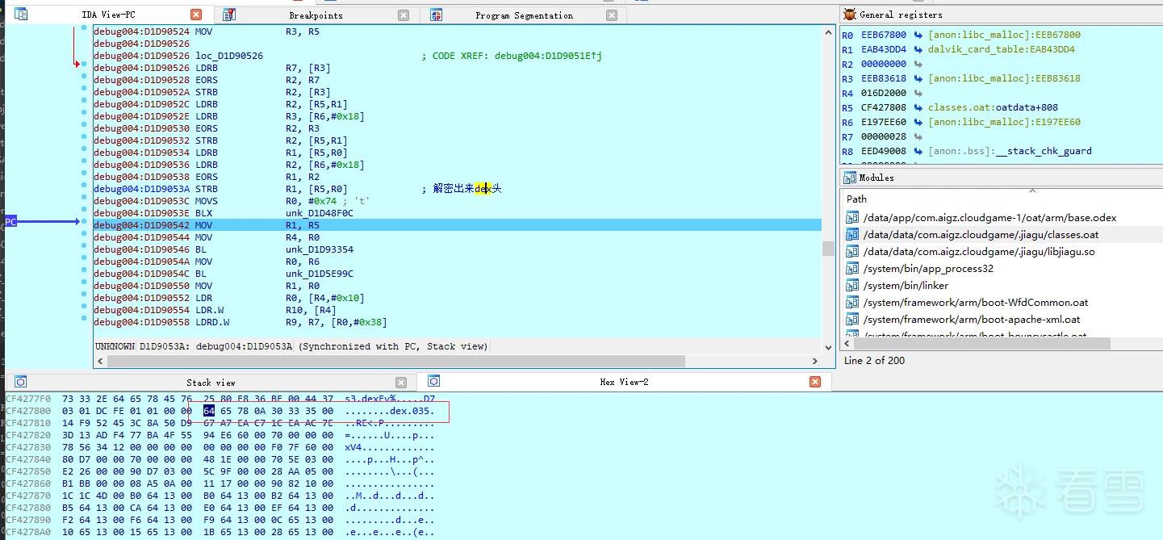
Task: Follow the R3 register jump arrow
Action: click(x=918, y=78)
